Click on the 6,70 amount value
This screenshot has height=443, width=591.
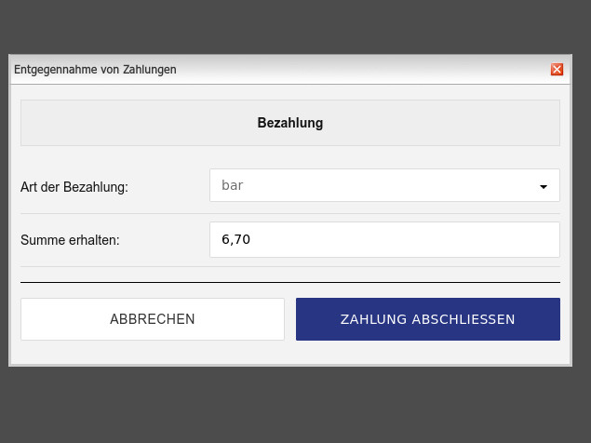click(236, 239)
